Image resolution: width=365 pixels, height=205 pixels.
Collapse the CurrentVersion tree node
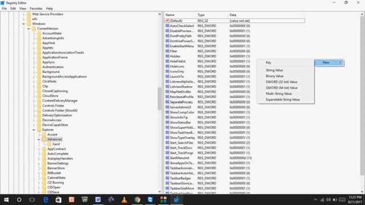pyautogui.click(x=29, y=28)
